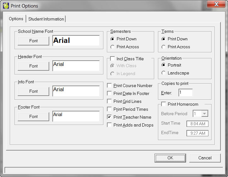This screenshot has height=177, width=228.
Task: Switch to the Student Information tab
Action: 46,19
